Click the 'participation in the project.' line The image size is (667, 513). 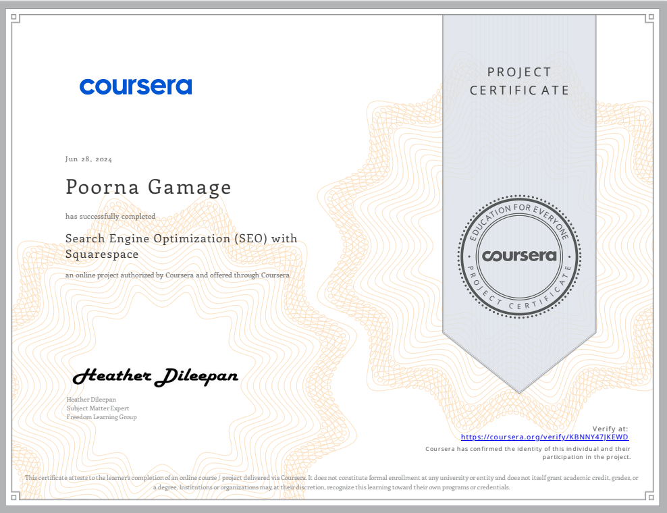tap(586, 457)
